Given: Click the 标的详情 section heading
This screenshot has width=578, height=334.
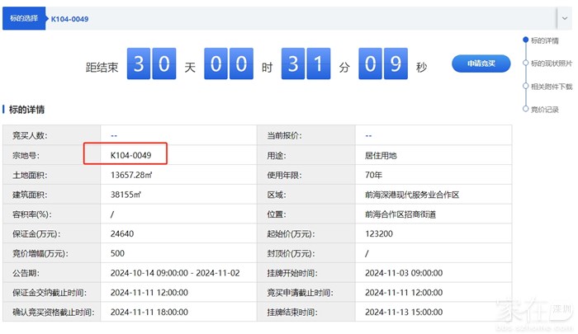Looking at the screenshot, I should pos(26,110).
